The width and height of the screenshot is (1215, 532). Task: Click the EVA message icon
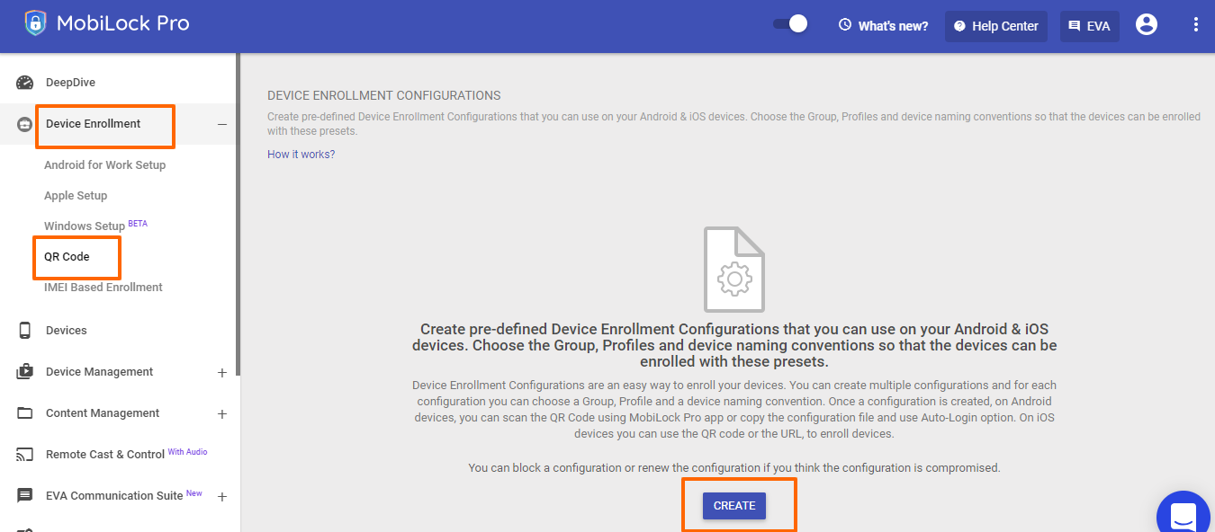click(x=1075, y=26)
